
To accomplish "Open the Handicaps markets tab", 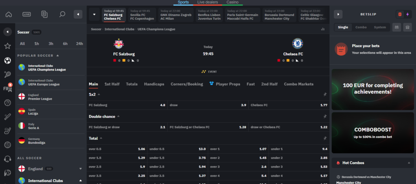I will click(154, 84).
